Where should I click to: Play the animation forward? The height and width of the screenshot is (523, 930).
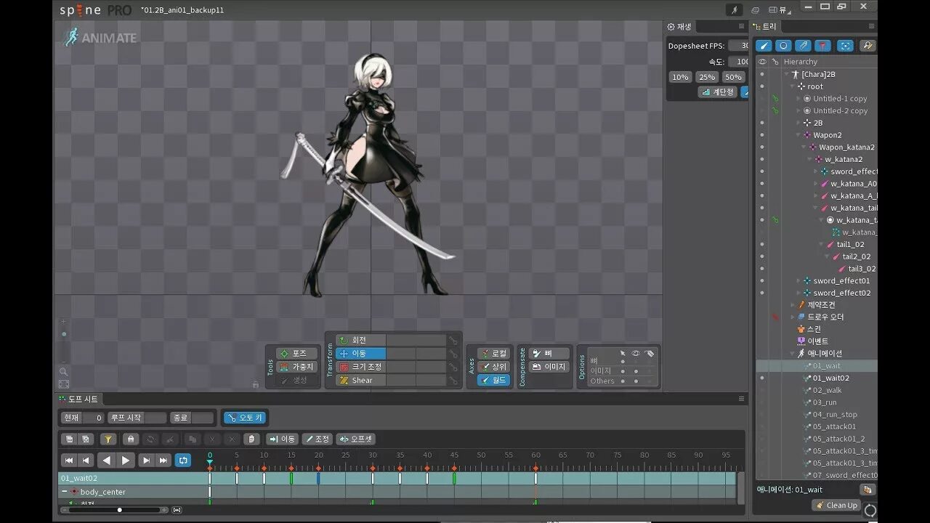click(126, 460)
